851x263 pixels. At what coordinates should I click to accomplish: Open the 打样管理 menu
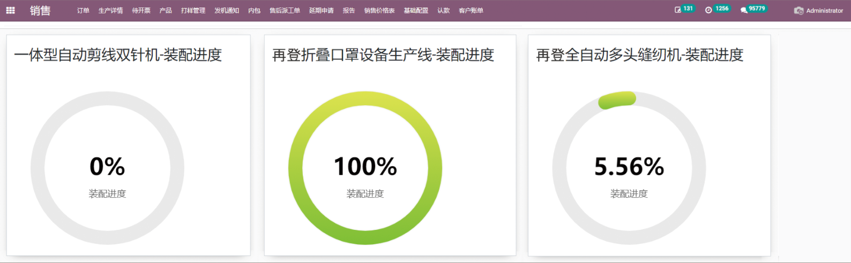pos(193,11)
